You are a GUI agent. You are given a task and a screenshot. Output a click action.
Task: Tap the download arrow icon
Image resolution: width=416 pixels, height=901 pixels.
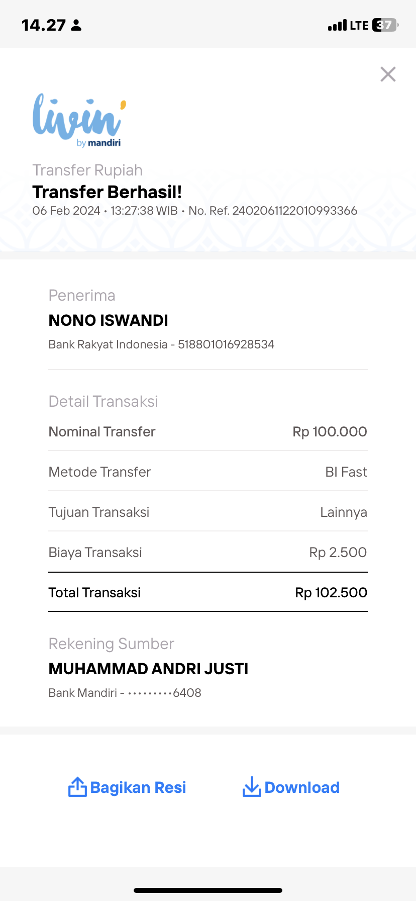pos(252,787)
